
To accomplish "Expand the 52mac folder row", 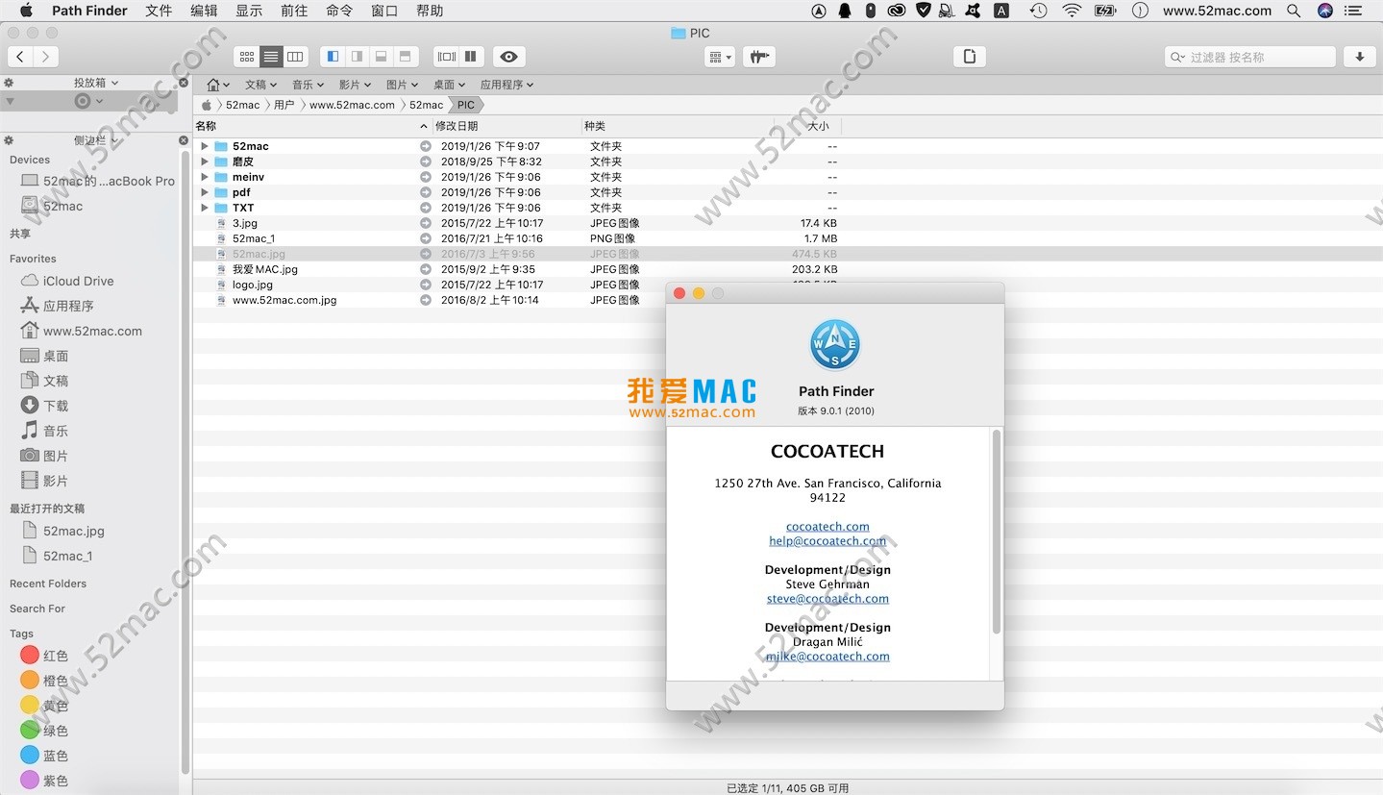I will tap(205, 146).
